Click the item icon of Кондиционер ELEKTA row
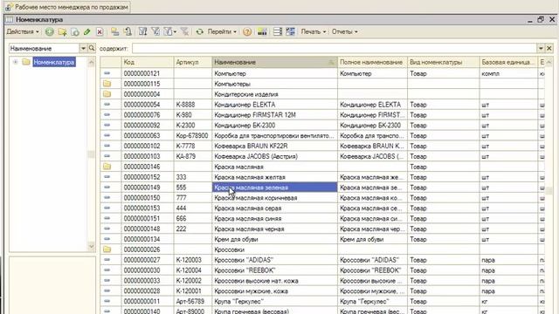This screenshot has width=559, height=314. click(x=107, y=105)
